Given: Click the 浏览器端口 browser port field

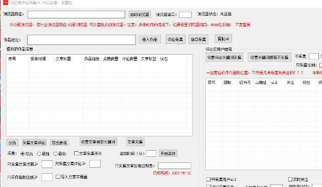Looking at the screenshot, I should point(185,15).
